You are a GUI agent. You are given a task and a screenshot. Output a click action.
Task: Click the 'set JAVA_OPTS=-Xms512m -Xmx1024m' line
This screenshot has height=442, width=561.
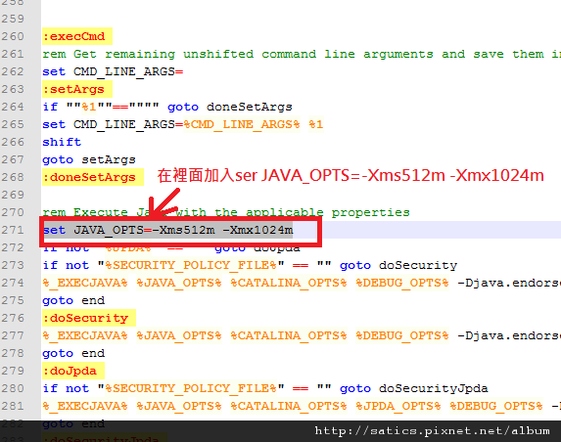coord(167,230)
